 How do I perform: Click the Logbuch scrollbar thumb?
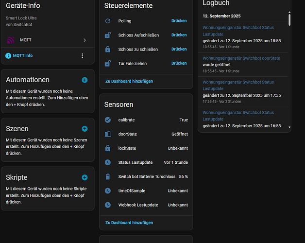point(289,19)
